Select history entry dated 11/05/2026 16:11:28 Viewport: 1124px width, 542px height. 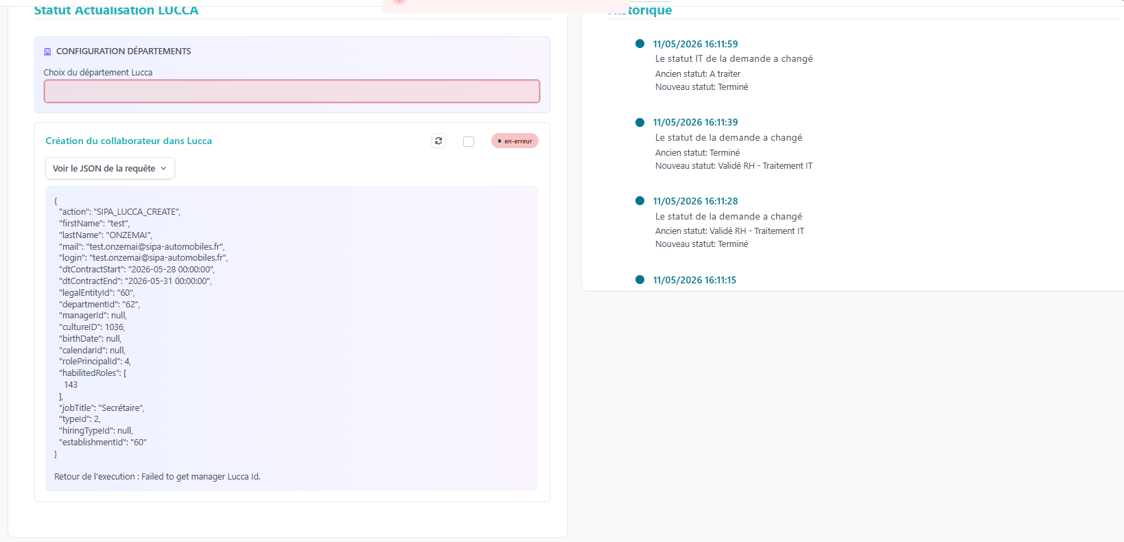point(695,201)
